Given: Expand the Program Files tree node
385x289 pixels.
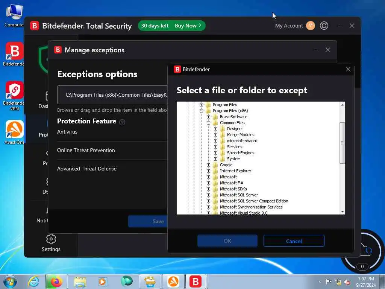Looking at the screenshot, I should pyautogui.click(x=202, y=105).
